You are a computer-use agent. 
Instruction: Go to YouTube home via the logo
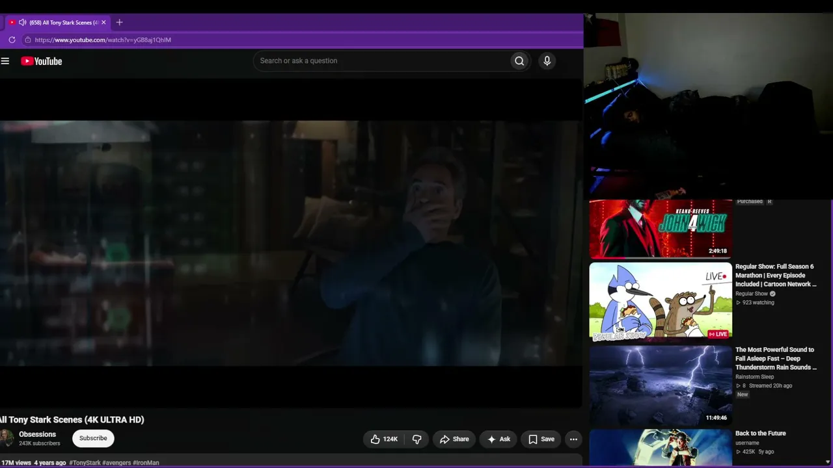coord(42,61)
